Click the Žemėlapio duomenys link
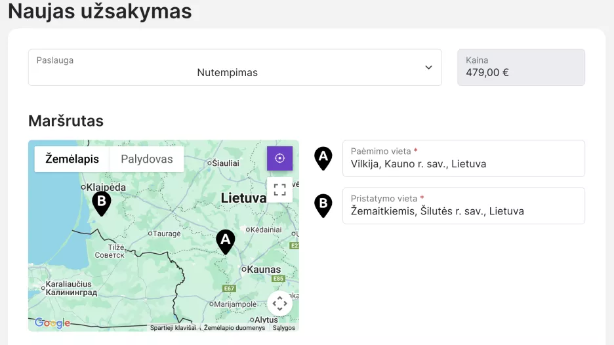 tap(234, 327)
